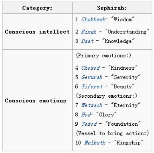
Task: Open the Chokhmah link
Action: [93, 19]
